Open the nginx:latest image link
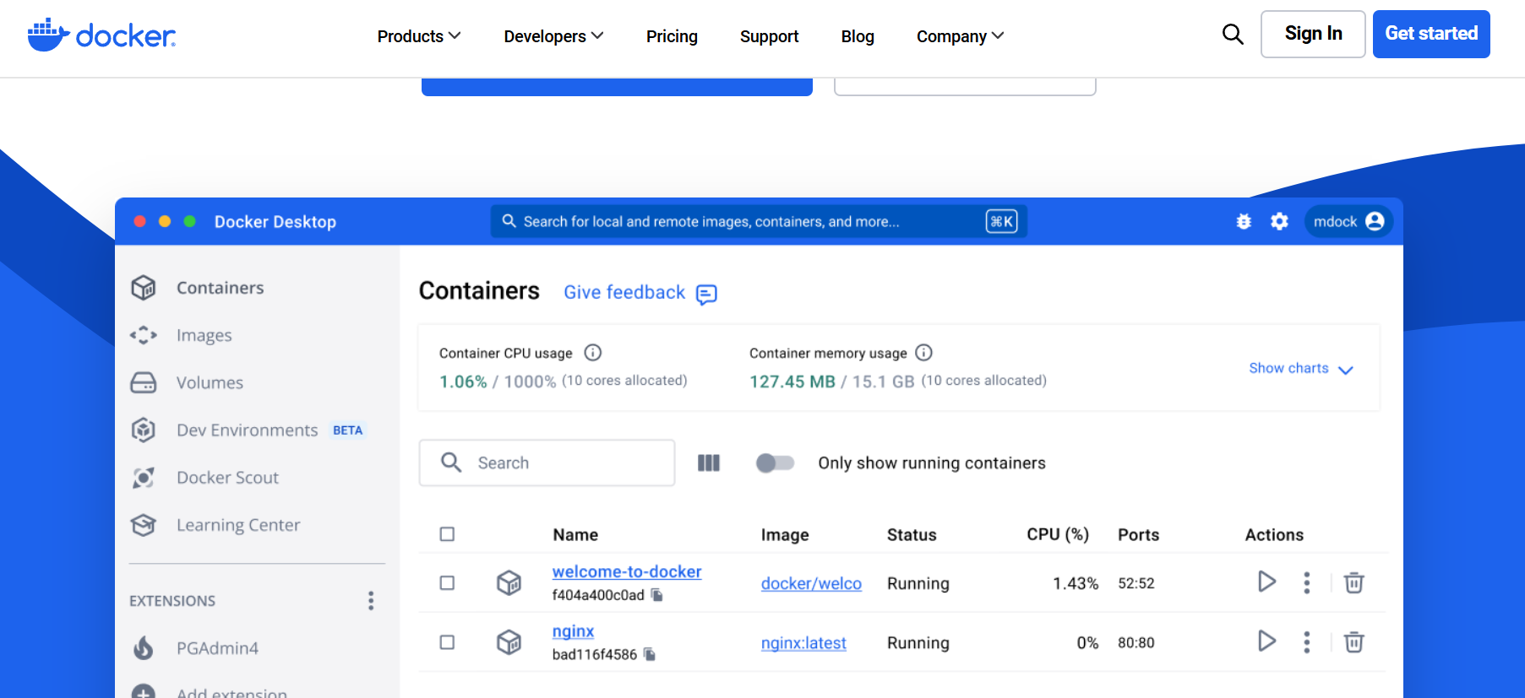The width and height of the screenshot is (1525, 698). click(x=803, y=643)
